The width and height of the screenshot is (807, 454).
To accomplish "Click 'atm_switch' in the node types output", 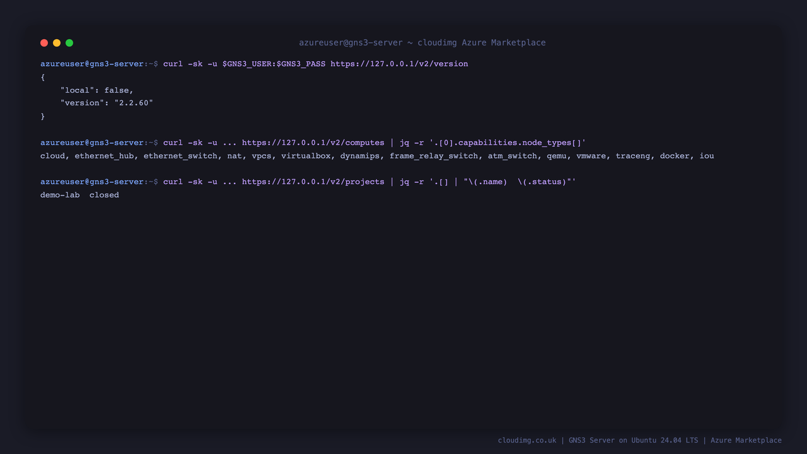I will coord(513,156).
